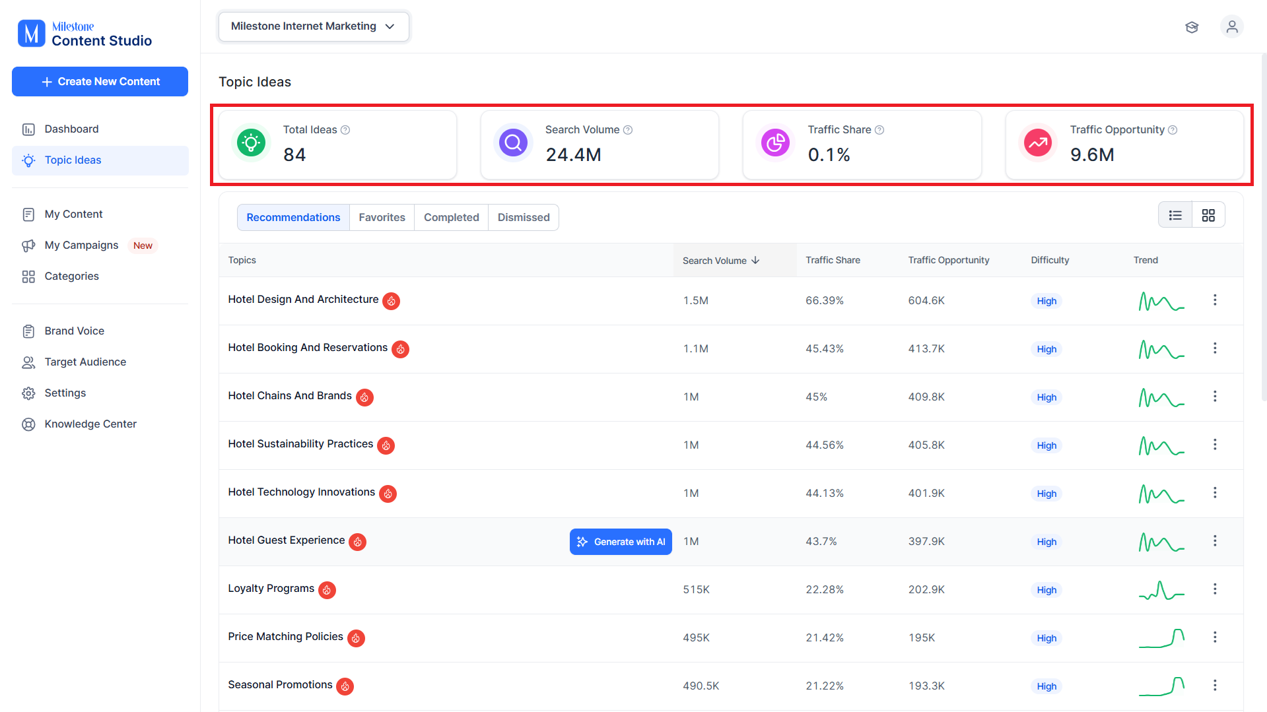Click the Traffic Opportunity info icon

coord(1173,130)
